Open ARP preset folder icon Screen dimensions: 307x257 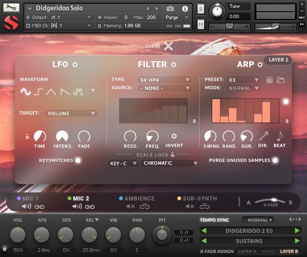click(281, 80)
